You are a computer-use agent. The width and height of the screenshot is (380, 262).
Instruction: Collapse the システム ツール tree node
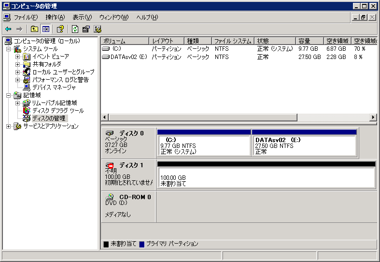click(9, 49)
